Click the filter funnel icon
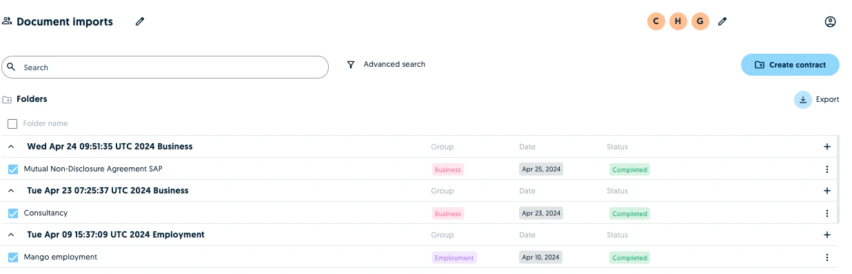852x274 pixels. 351,65
